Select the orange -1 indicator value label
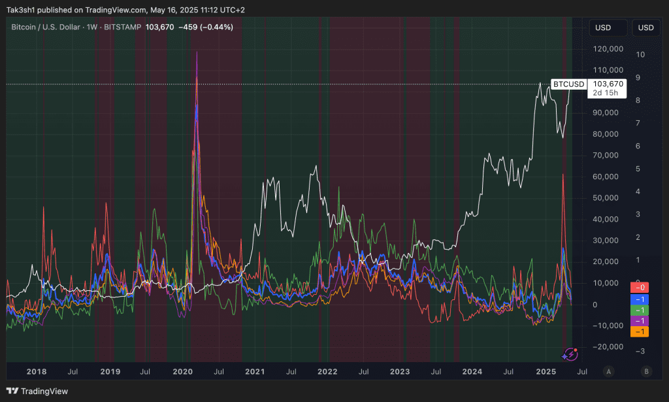 640,331
